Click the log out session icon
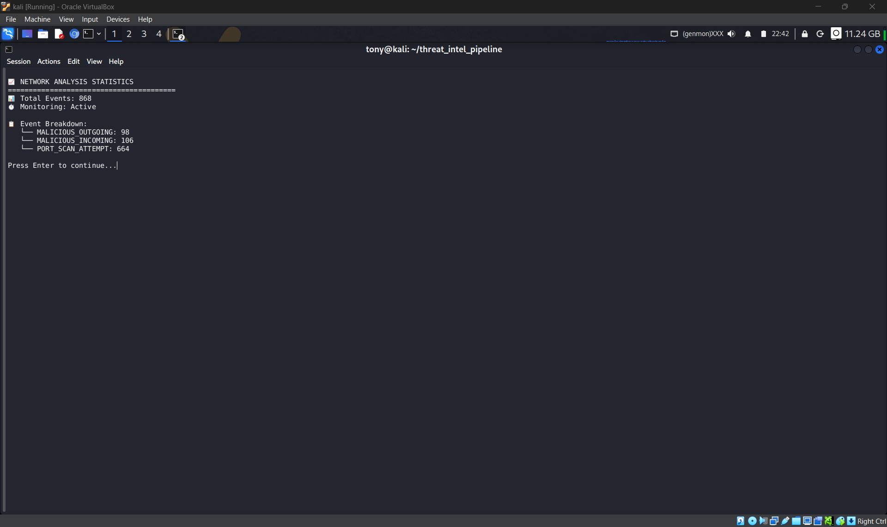887x527 pixels. (820, 34)
